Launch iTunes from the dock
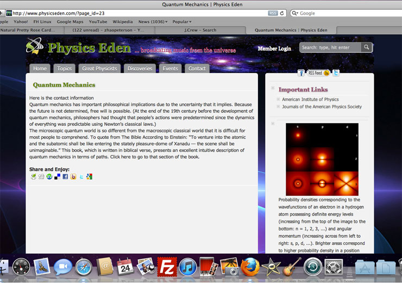 (187, 267)
